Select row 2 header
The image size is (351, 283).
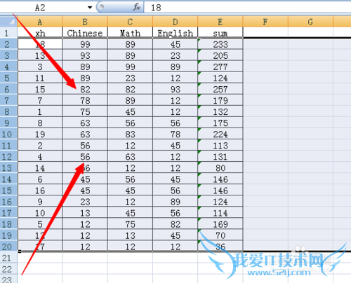[x=8, y=44]
